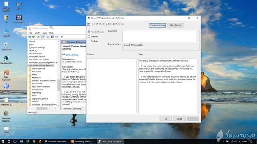Click the Export List toolbar icon

(x=47, y=37)
